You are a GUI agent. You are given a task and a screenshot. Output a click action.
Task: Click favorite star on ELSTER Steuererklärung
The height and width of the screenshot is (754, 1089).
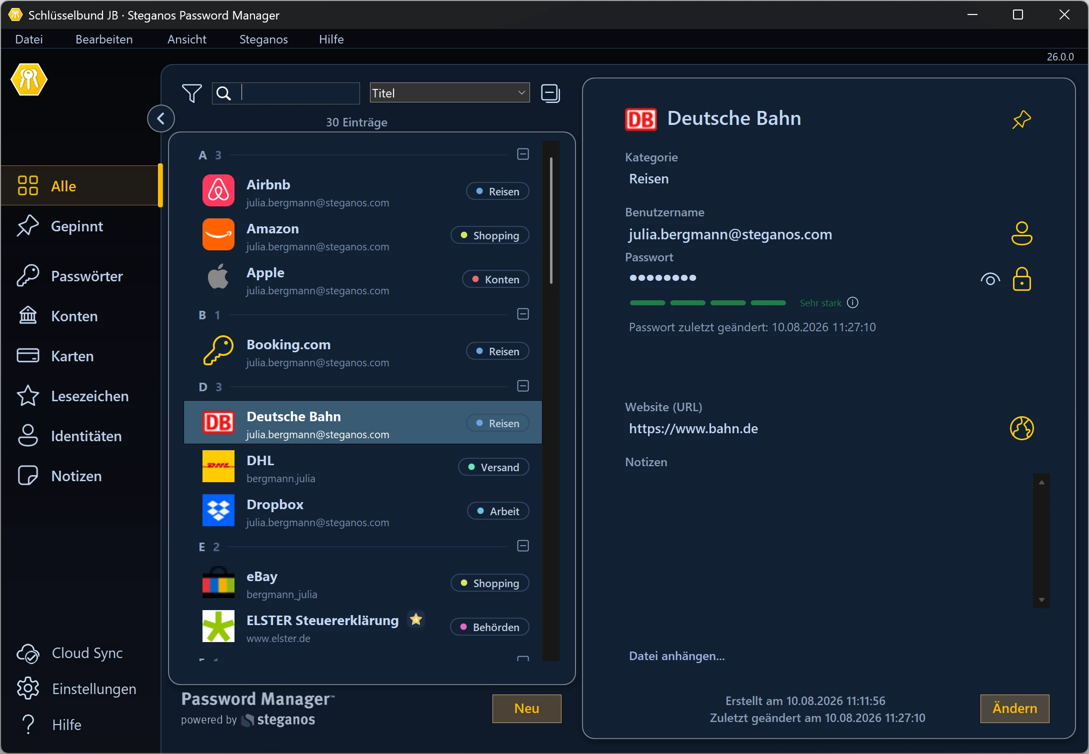click(x=415, y=620)
